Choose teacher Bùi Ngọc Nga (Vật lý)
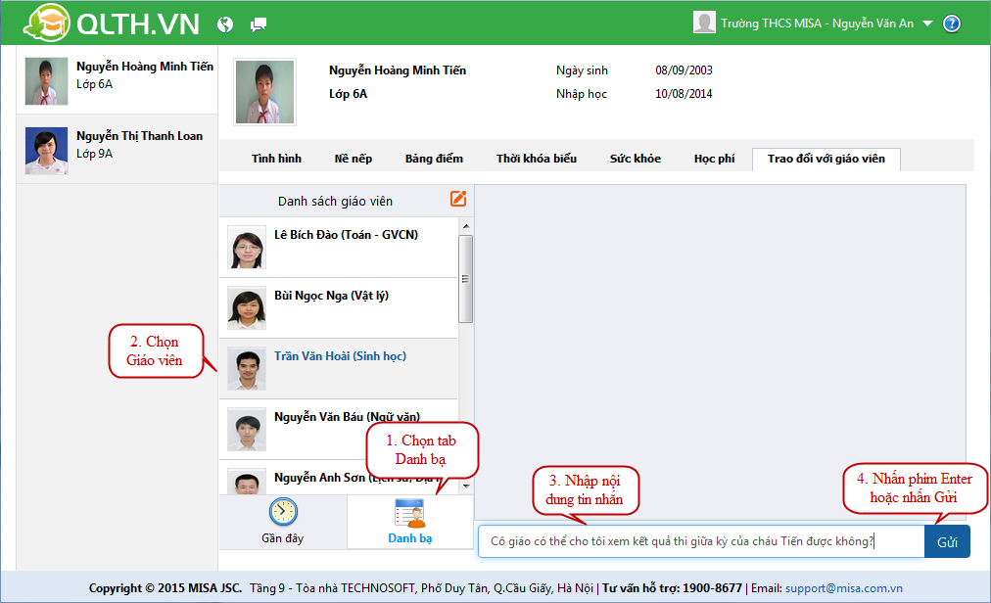The image size is (991, 603). tap(338, 308)
